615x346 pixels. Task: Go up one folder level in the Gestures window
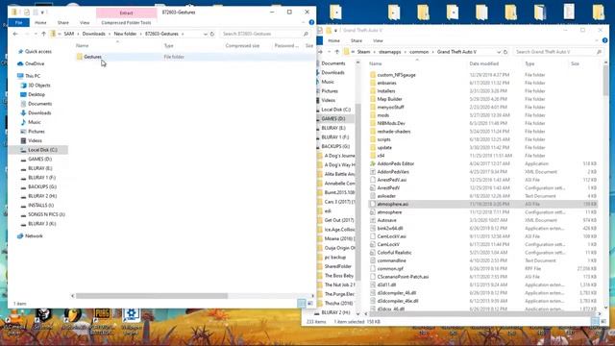click(x=44, y=35)
